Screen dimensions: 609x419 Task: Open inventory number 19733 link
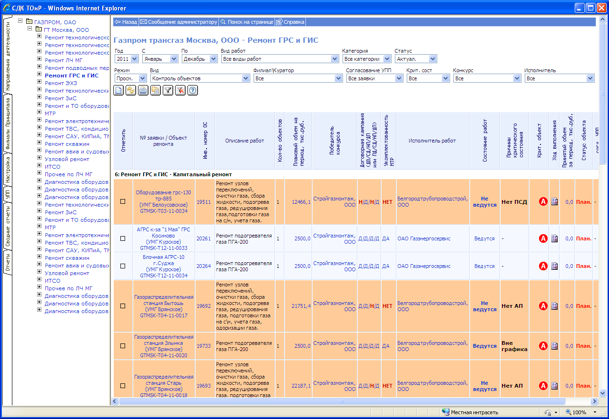[204, 346]
